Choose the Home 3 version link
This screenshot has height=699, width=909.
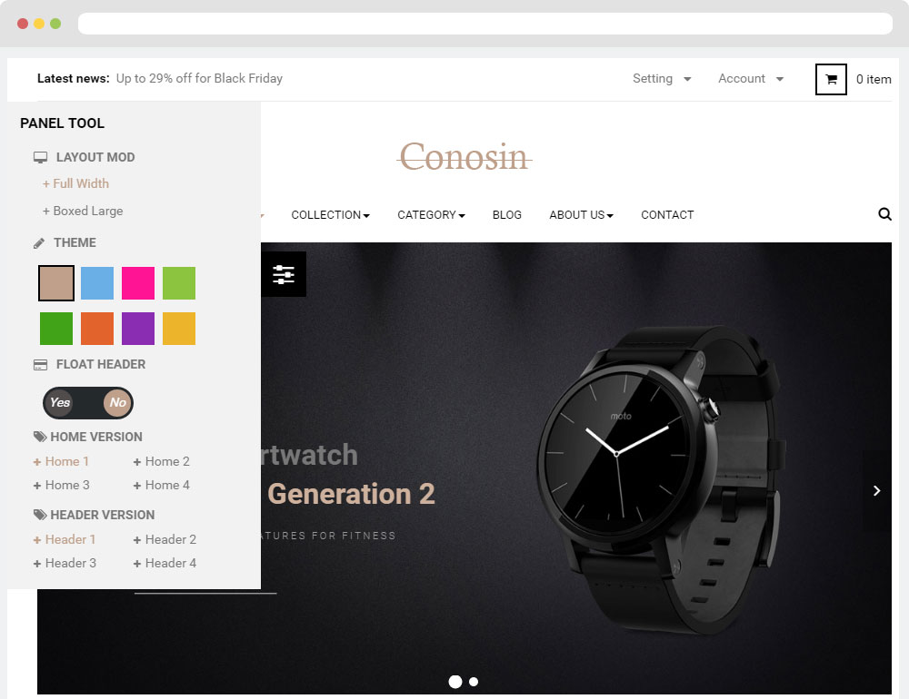pyautogui.click(x=62, y=486)
